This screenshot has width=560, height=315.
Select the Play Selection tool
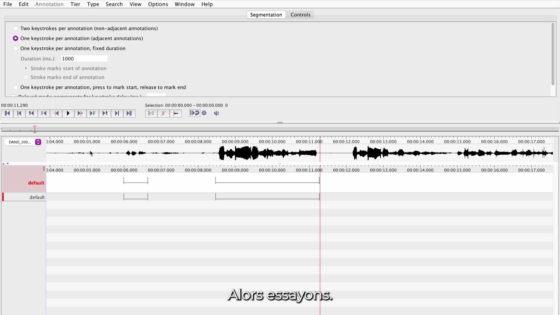click(151, 113)
